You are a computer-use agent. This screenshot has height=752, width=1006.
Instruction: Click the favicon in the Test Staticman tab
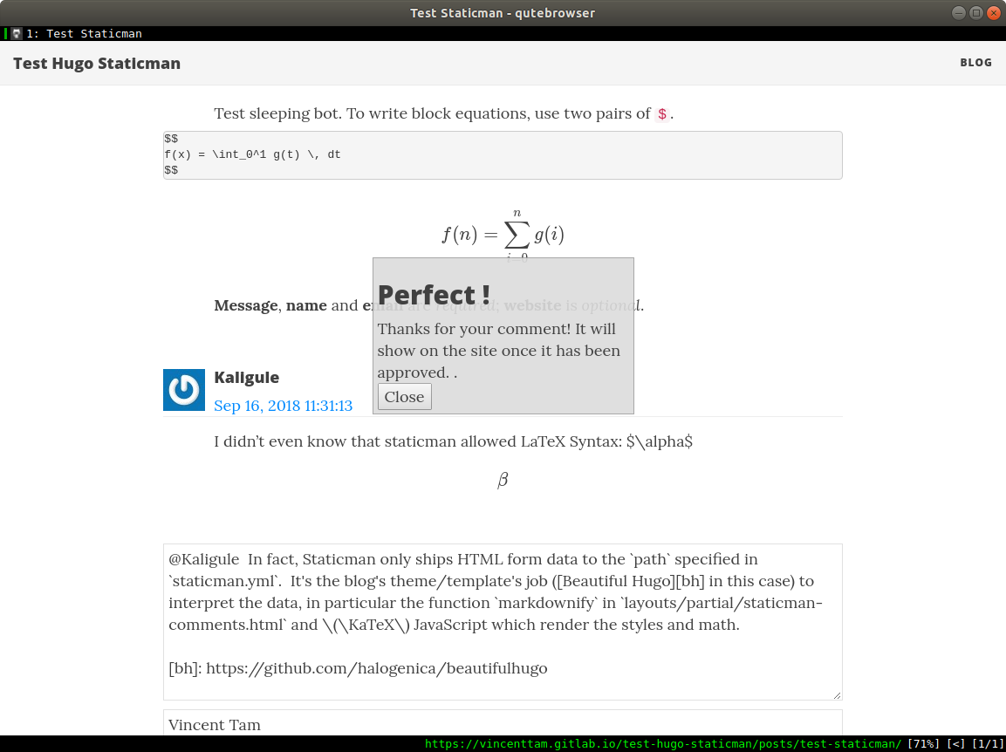[17, 34]
